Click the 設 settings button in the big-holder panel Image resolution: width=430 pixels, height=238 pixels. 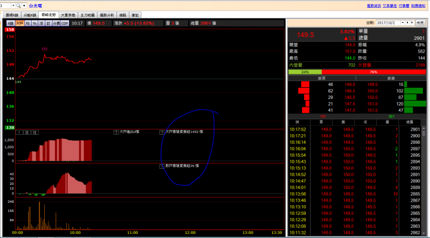point(27,132)
